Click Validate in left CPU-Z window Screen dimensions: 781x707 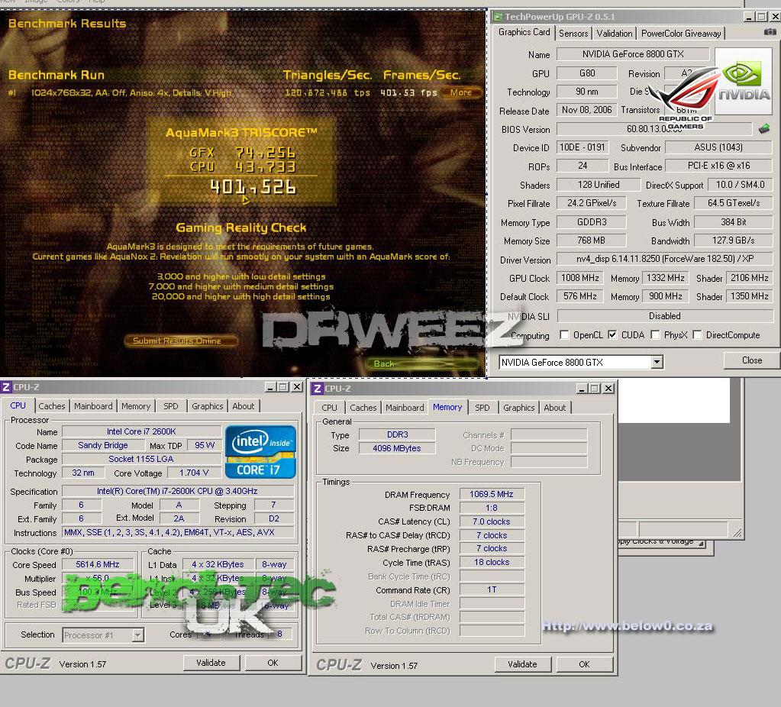tap(211, 663)
